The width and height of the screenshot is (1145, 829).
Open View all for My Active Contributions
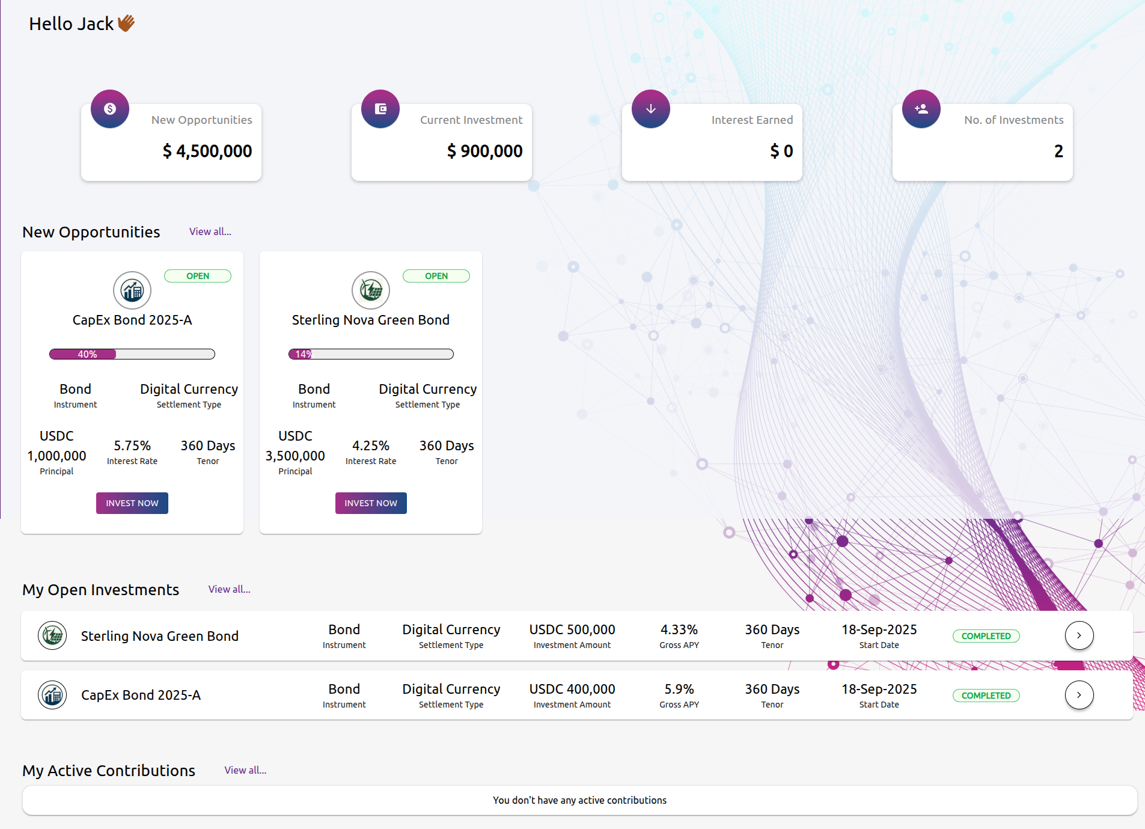point(245,770)
